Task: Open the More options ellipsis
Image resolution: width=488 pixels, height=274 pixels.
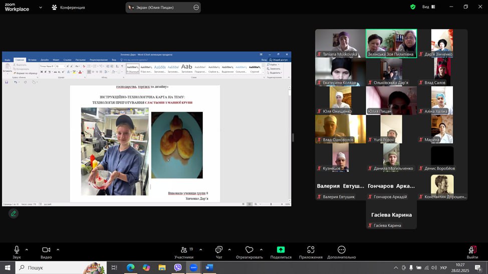Action: [x=342, y=251]
